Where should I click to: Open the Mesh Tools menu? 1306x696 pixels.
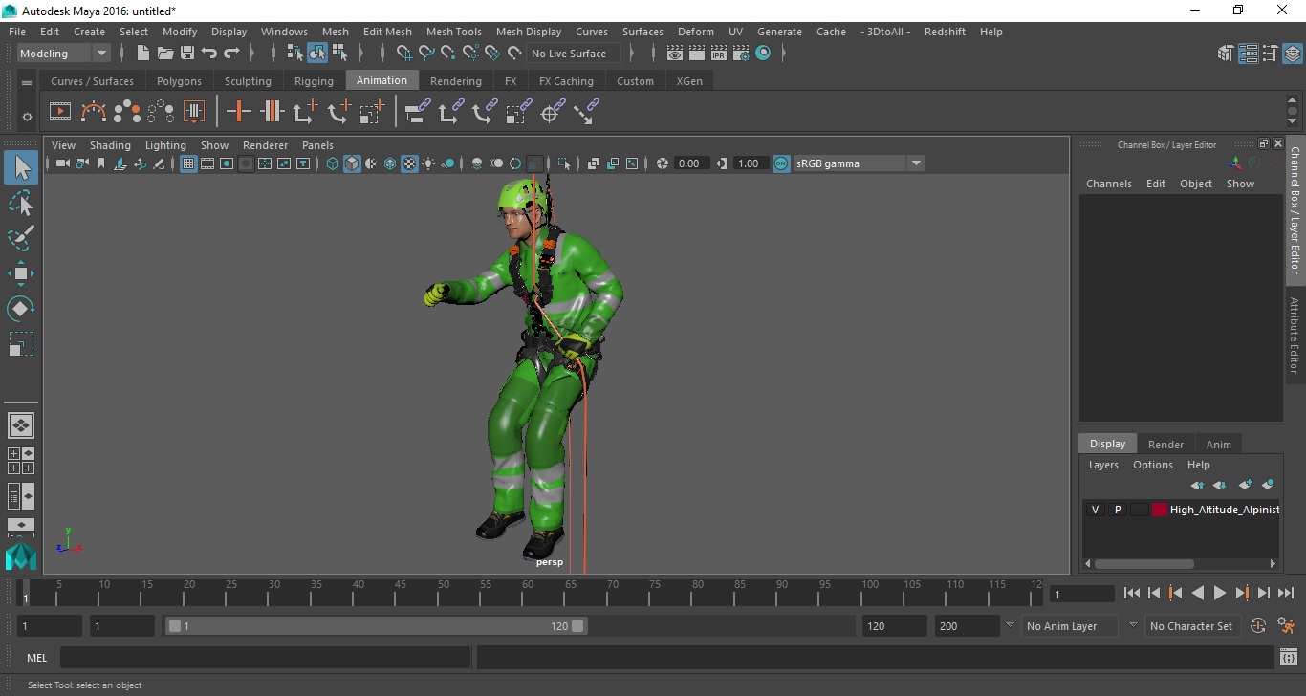click(453, 32)
